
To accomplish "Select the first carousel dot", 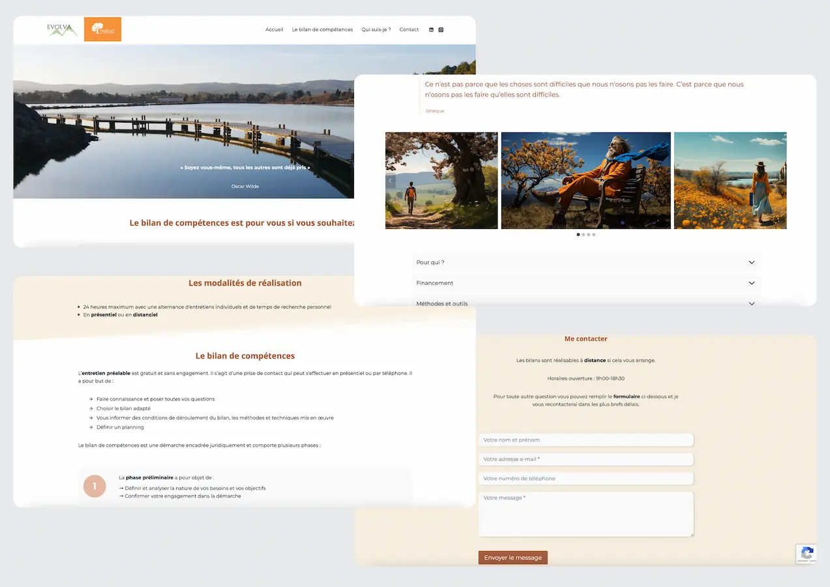I will 578,234.
